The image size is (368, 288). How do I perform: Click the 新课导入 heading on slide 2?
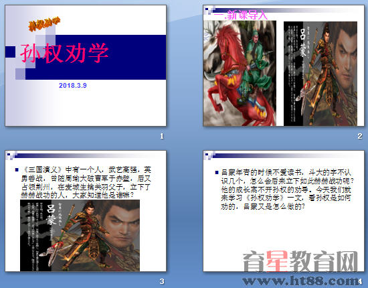coord(241,15)
